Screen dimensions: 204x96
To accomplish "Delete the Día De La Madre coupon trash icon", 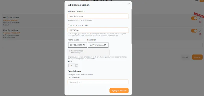I will [200, 22].
